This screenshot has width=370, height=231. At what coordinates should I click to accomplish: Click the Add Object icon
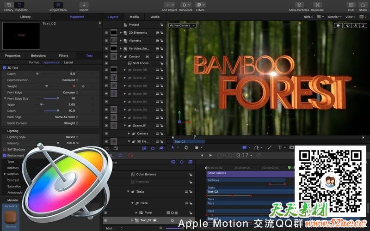tap(168, 5)
